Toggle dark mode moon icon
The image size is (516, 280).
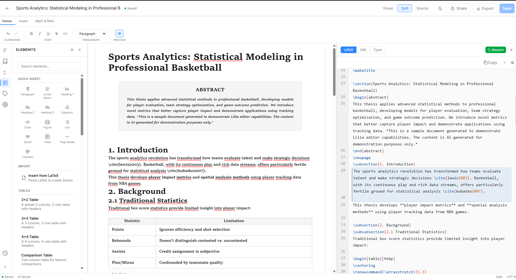[x=440, y=8]
